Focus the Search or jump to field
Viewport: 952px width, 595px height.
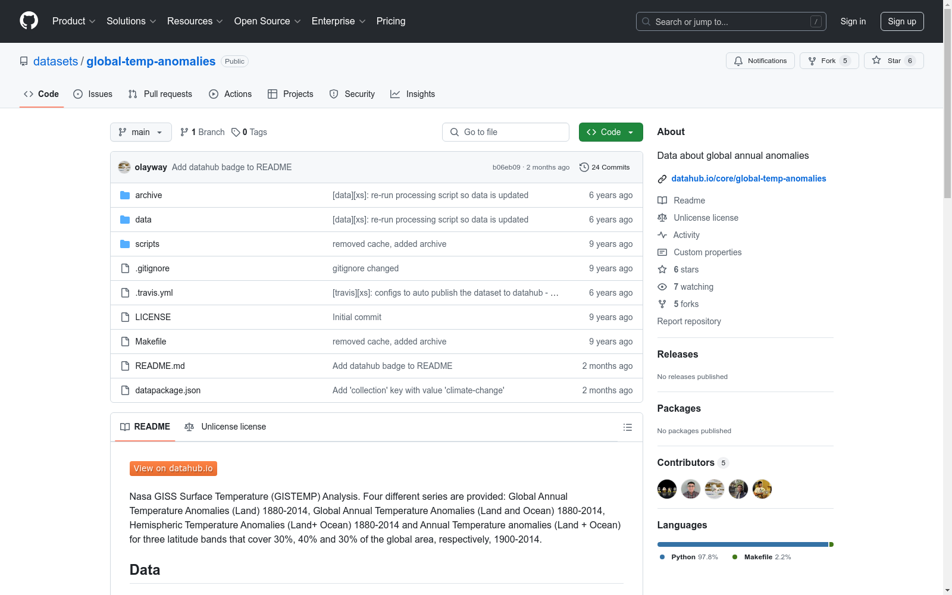point(731,21)
